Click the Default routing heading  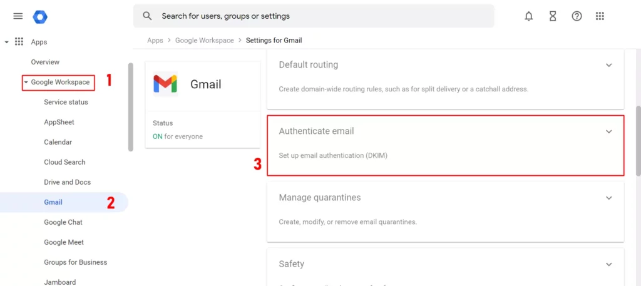[308, 64]
